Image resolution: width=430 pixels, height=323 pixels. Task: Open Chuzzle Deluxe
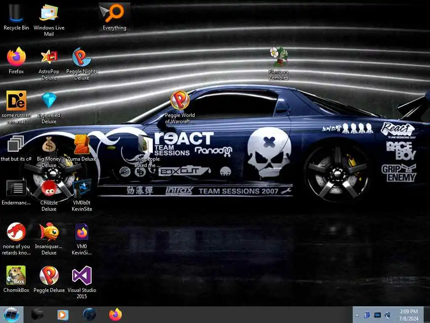(x=49, y=195)
